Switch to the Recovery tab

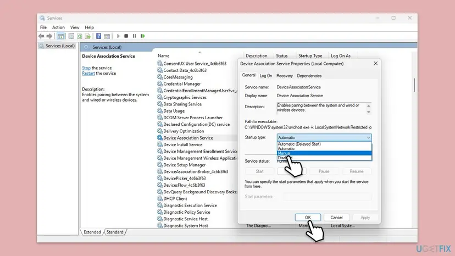285,76
